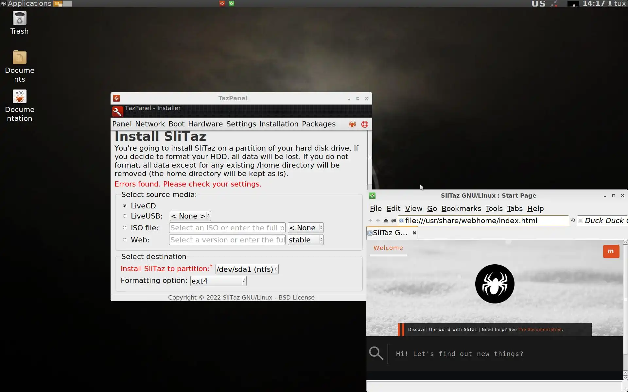Open the Bookmarks menu in browser
Viewport: 628px width, 392px height.
tap(461, 208)
